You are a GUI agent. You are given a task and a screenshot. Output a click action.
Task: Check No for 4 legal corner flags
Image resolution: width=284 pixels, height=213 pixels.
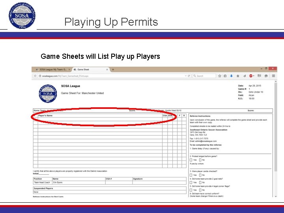point(200,190)
